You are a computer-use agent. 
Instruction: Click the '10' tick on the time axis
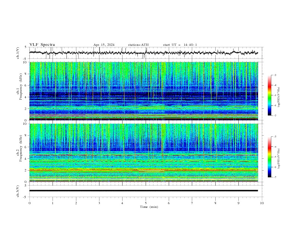[x=262, y=203]
